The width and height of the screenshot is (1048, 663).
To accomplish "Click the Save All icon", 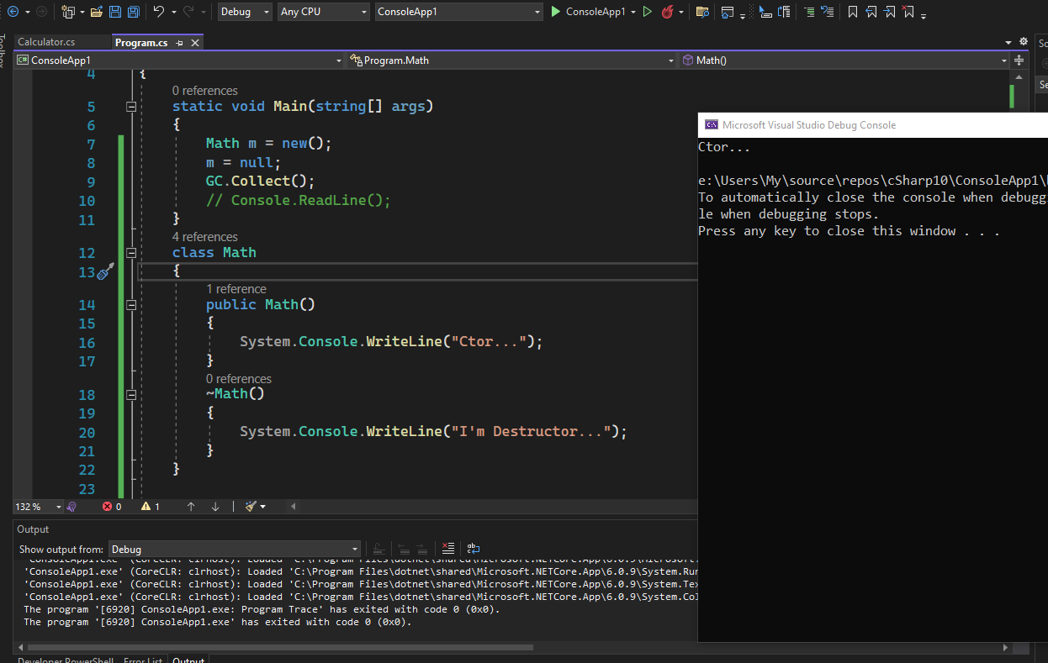I will [x=133, y=12].
